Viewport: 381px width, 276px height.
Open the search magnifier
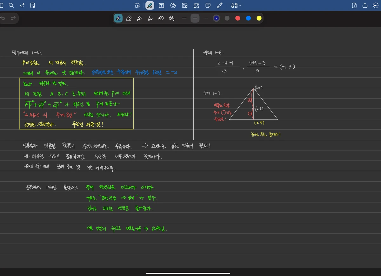tap(11, 5)
